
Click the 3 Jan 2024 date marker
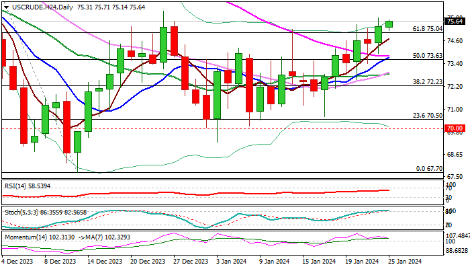click(x=230, y=261)
